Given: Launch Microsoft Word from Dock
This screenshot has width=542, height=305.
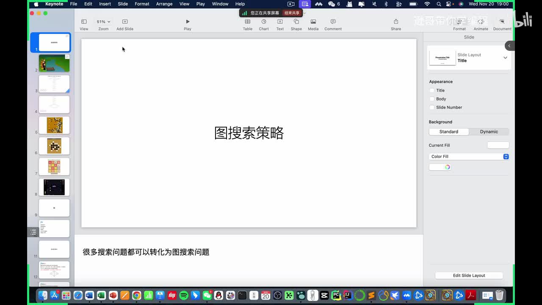Looking at the screenshot, I should point(89,295).
